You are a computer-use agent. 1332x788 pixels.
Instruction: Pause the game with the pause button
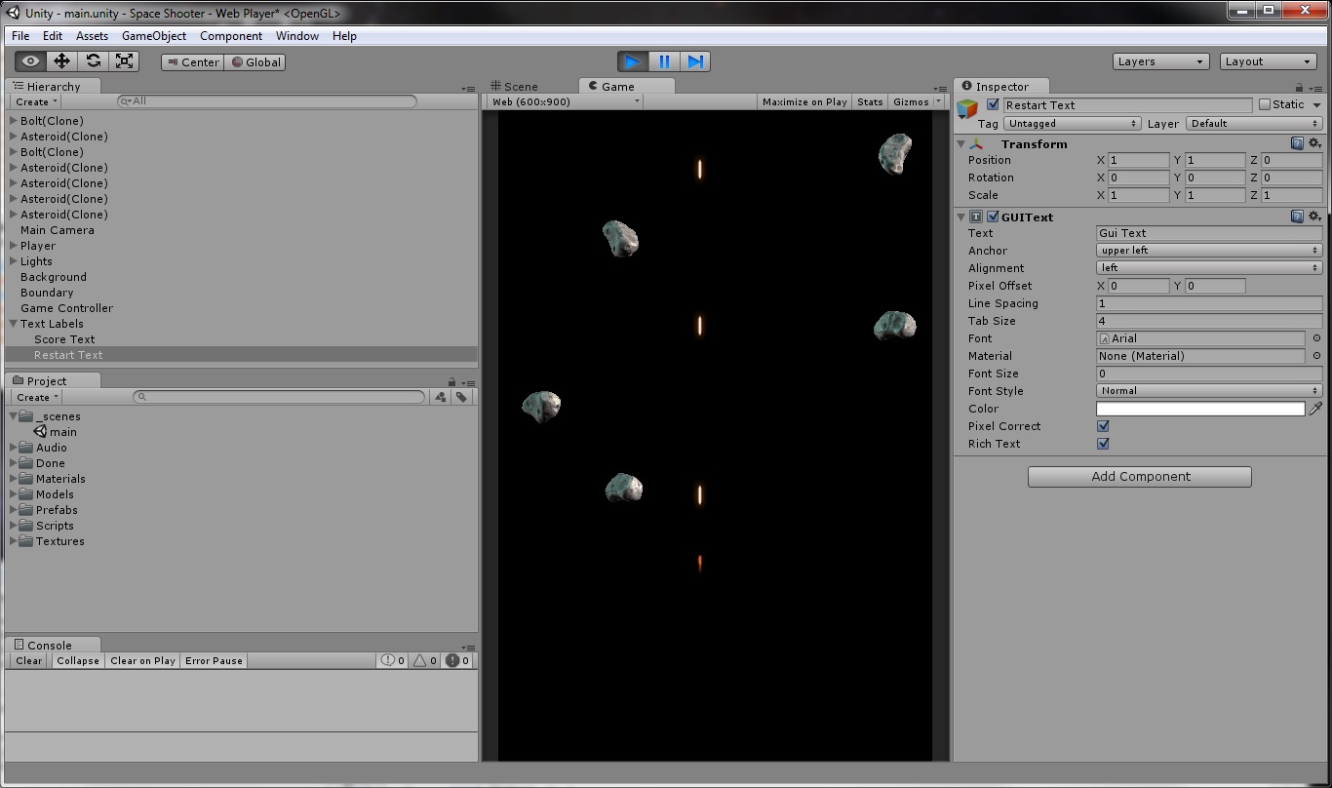tap(664, 60)
